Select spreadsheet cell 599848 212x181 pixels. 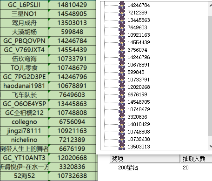coord(72,32)
